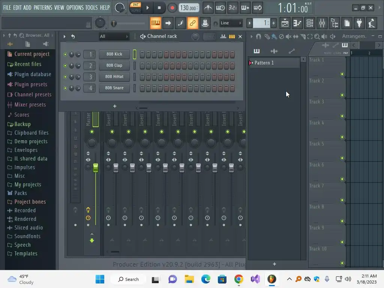Select Pattern 1 in the picker
Viewport: 384px width, 288px height.
[x=274, y=63]
